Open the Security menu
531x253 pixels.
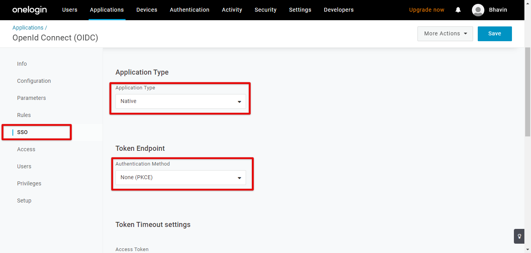pos(265,10)
